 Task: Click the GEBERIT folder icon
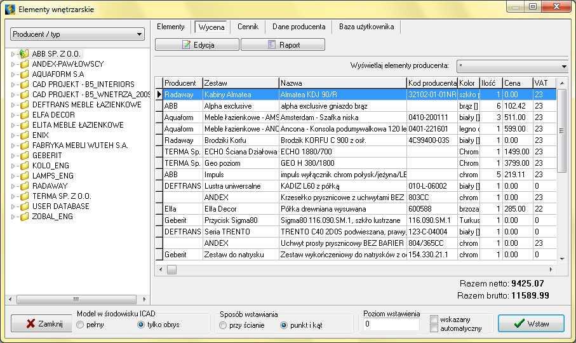(x=25, y=156)
